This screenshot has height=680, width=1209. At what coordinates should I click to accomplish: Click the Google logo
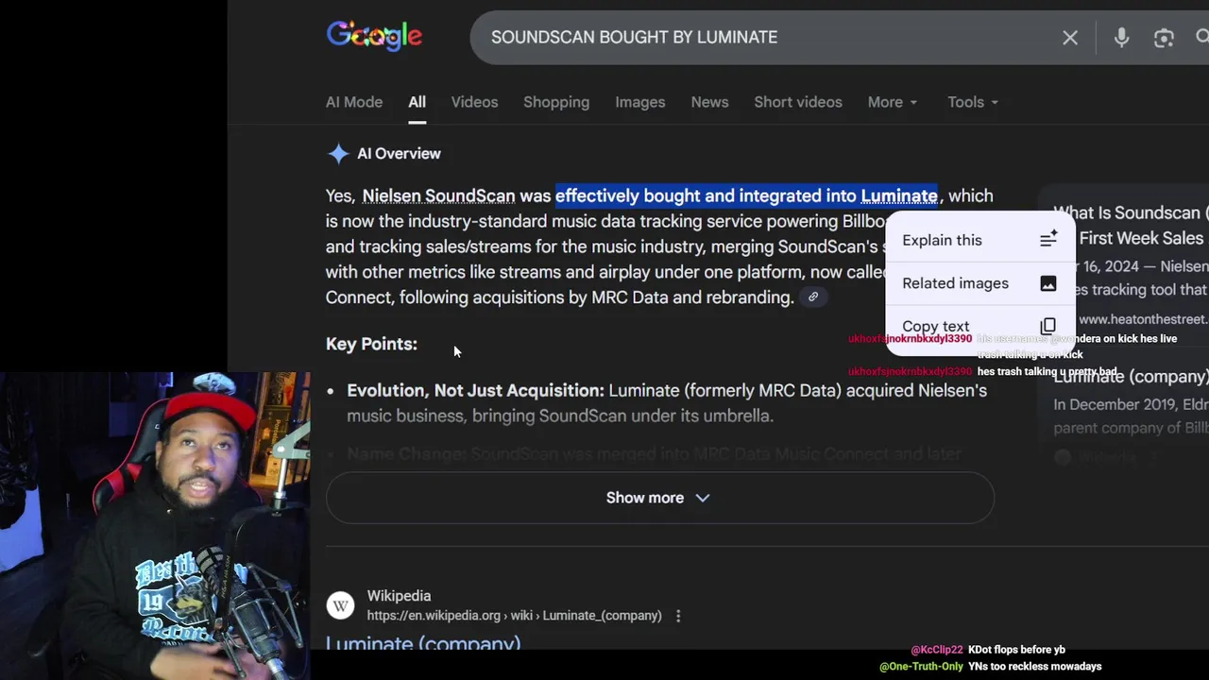374,36
